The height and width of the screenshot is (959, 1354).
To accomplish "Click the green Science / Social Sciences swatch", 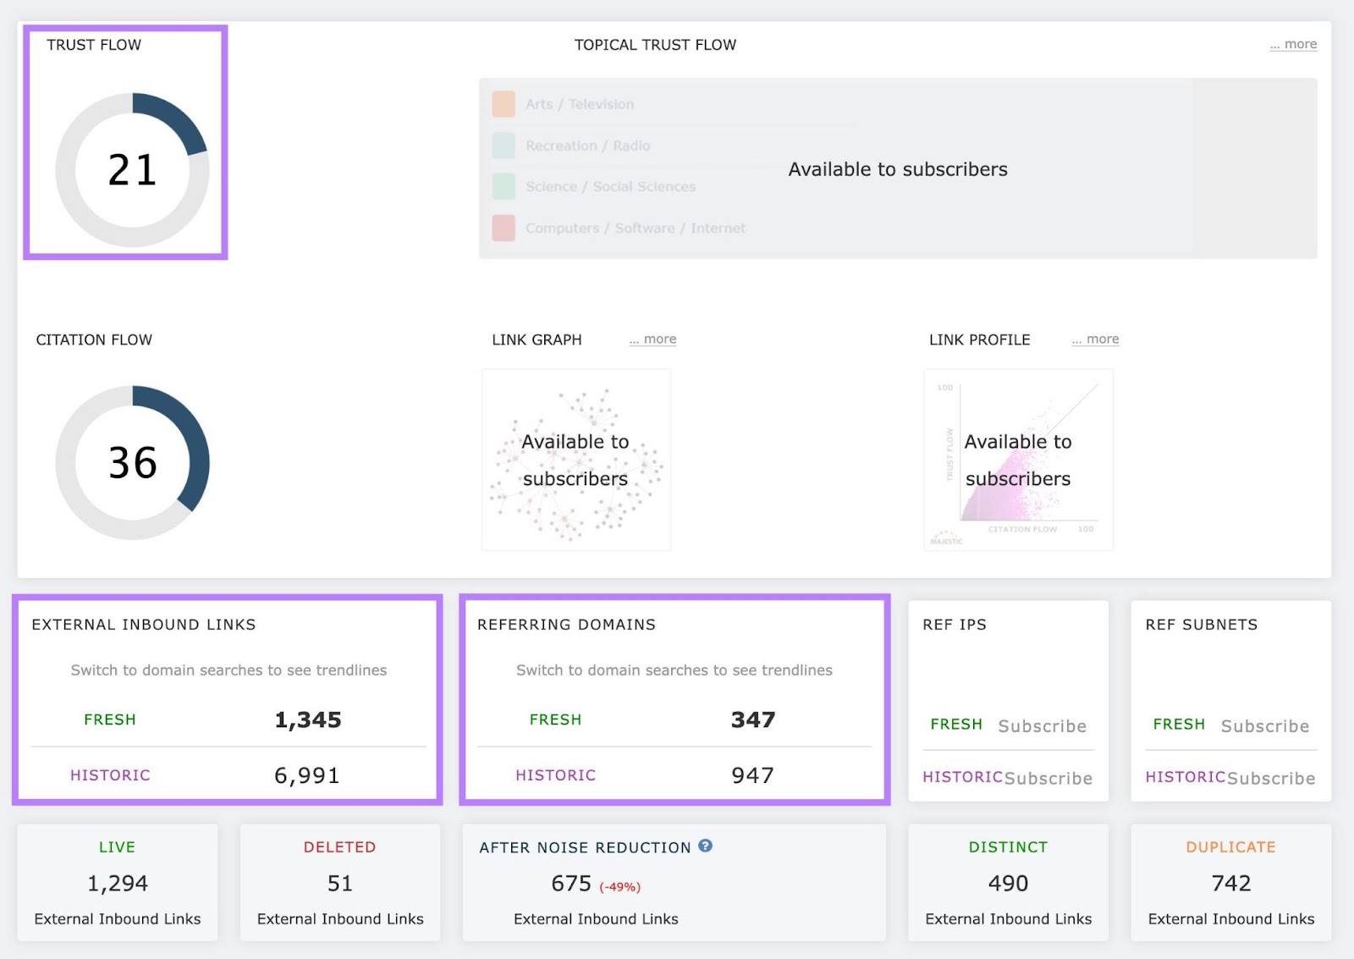I will click(504, 186).
